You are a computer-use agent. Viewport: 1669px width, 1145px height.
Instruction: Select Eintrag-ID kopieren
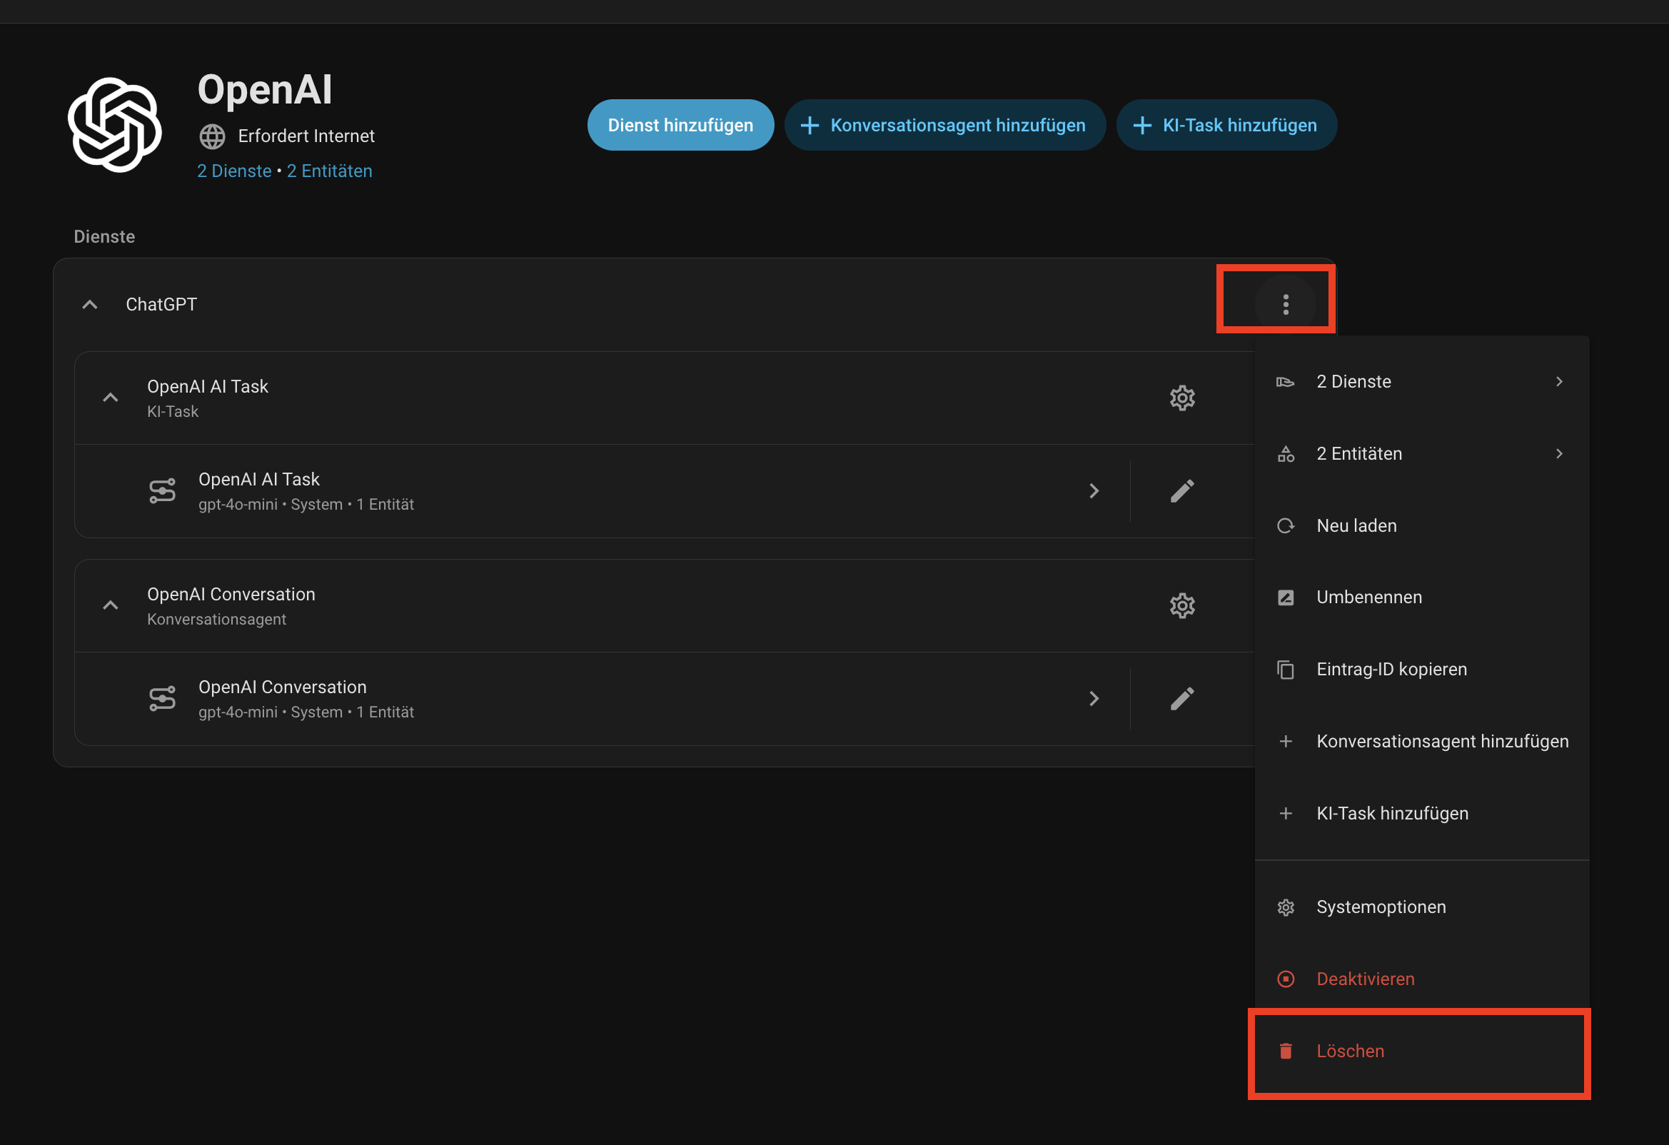1391,670
